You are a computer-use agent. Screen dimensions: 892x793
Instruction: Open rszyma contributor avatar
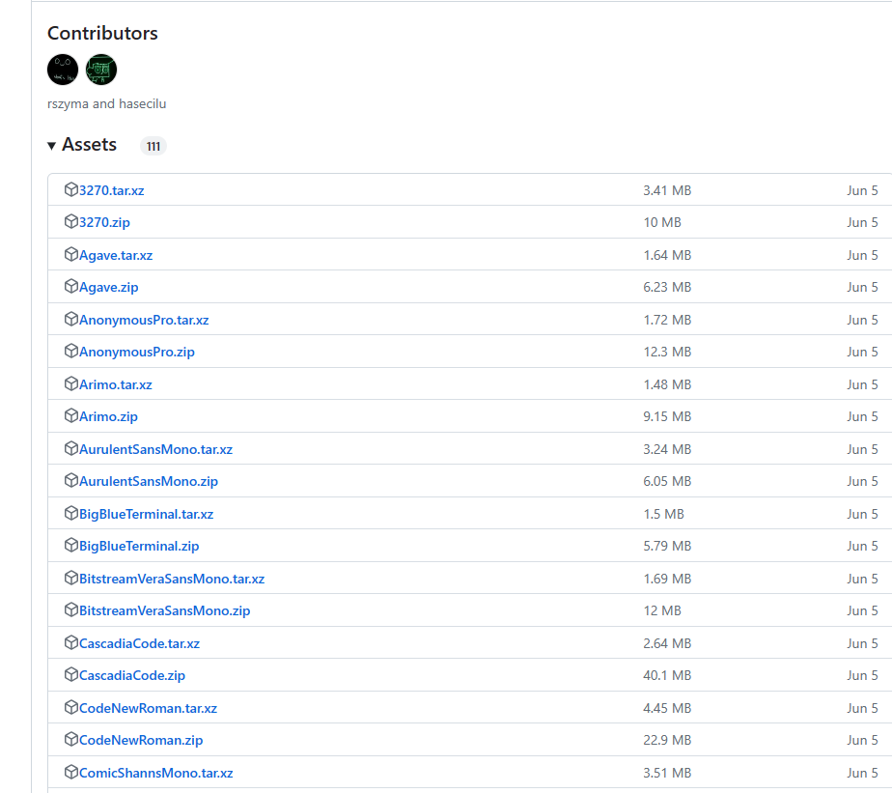(x=63, y=70)
